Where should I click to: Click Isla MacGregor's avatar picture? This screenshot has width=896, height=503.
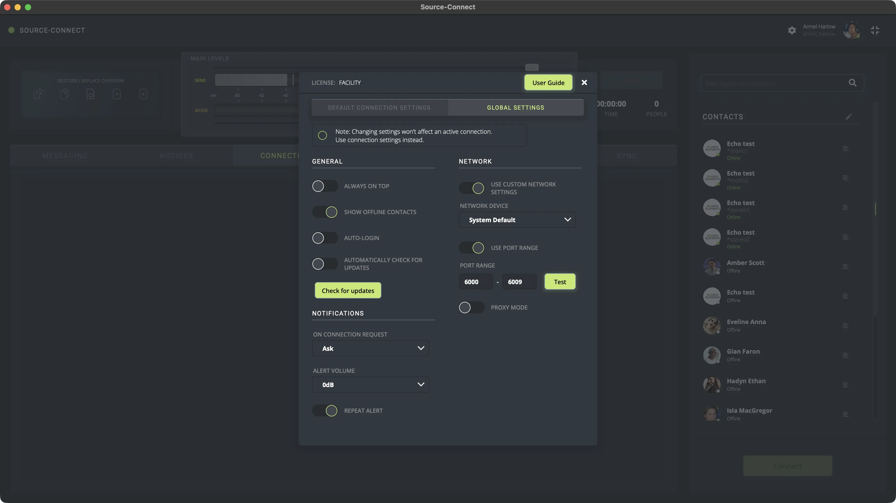pos(712,414)
